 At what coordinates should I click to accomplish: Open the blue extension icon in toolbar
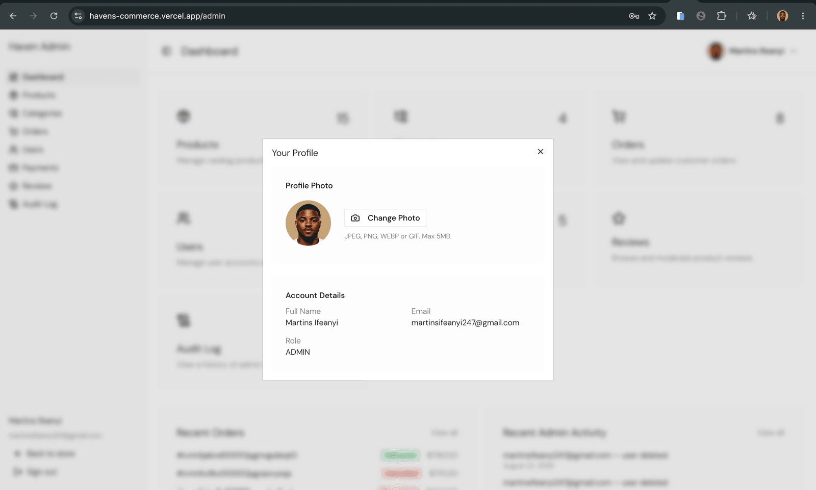(x=680, y=16)
